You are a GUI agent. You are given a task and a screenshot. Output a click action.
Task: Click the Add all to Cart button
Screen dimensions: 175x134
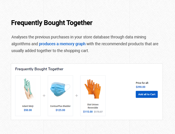147,94
